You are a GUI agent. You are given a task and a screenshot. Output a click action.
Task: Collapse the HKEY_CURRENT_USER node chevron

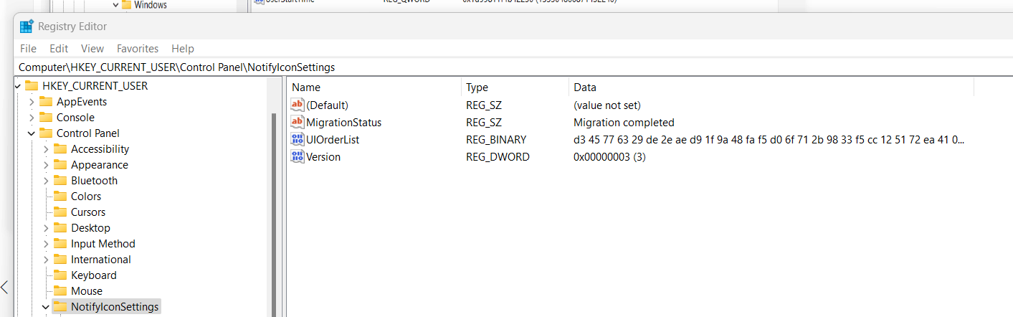[x=17, y=86]
